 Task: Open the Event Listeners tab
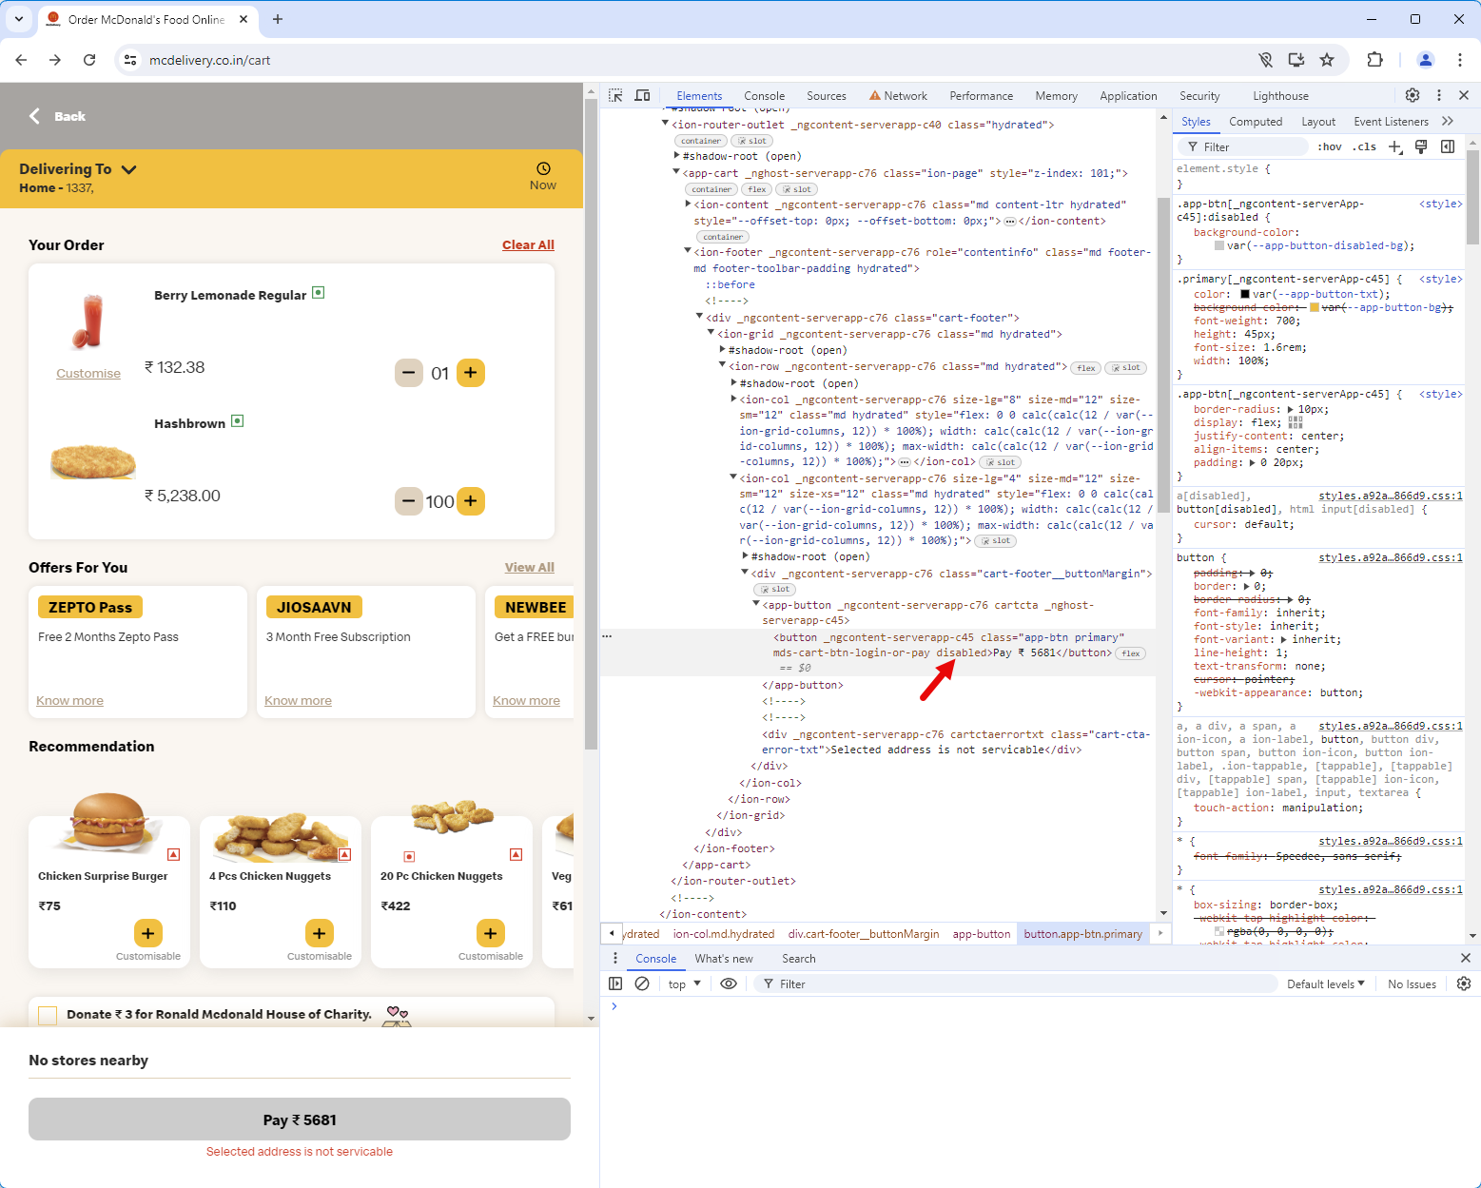(x=1391, y=122)
